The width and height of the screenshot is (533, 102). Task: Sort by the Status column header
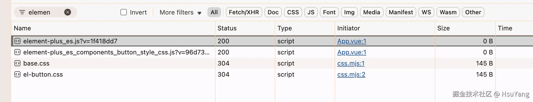pyautogui.click(x=245, y=28)
